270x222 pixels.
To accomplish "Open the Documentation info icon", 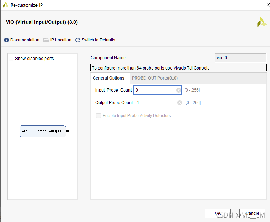I will pyautogui.click(x=7, y=40).
